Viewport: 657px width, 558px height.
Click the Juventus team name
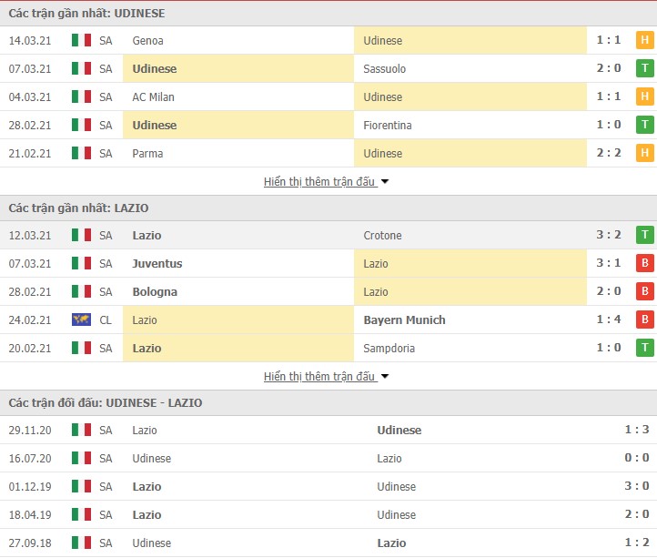(157, 264)
